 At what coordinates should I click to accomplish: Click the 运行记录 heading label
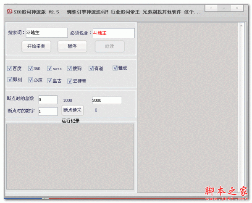71,121
